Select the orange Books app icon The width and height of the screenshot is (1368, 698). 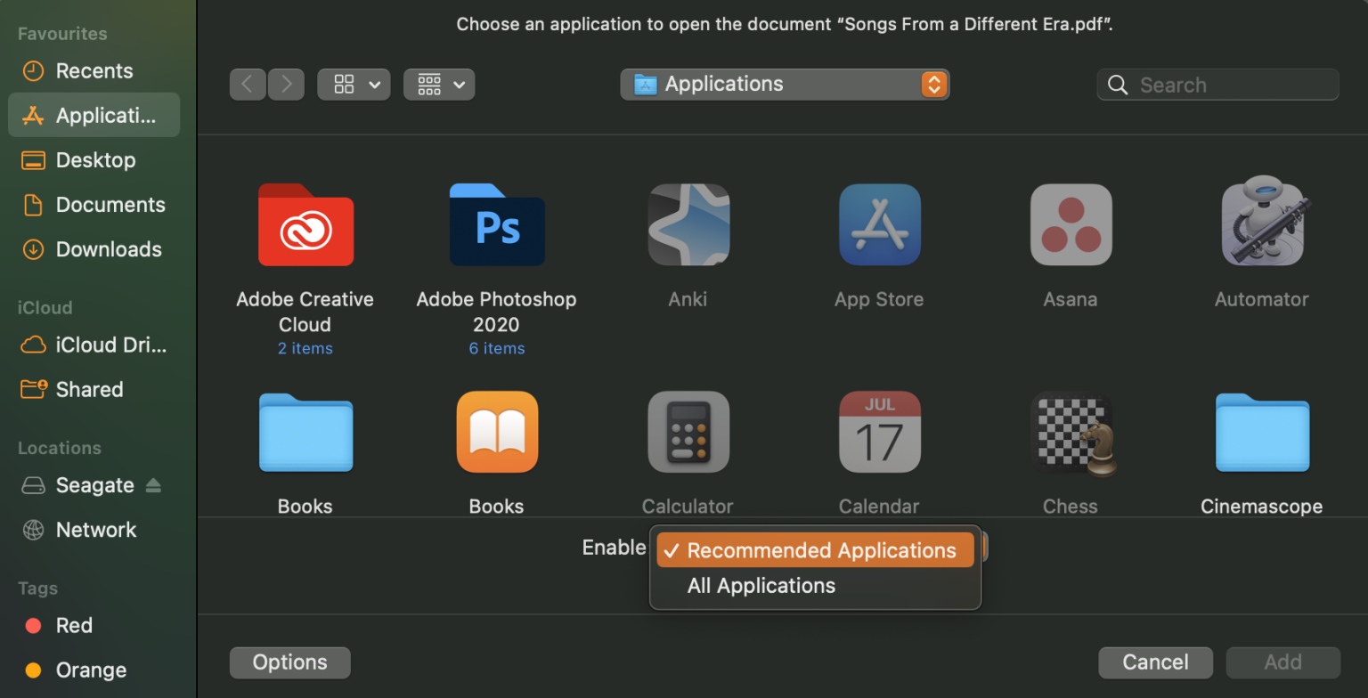point(497,433)
